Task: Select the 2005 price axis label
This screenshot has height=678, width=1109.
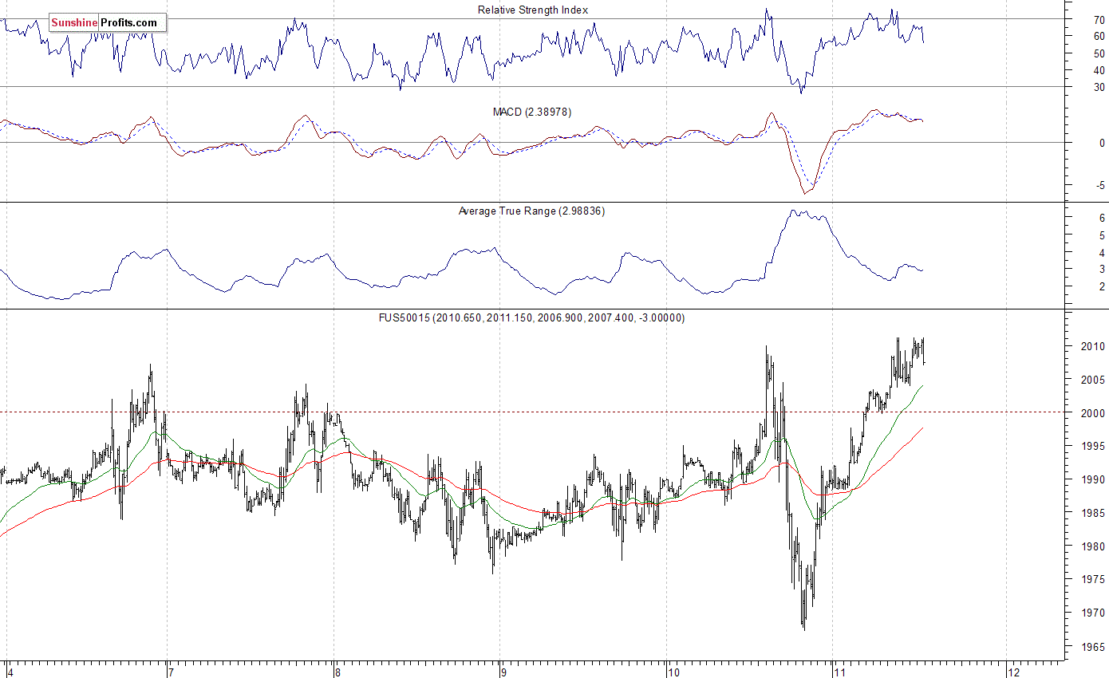Action: tap(1095, 380)
